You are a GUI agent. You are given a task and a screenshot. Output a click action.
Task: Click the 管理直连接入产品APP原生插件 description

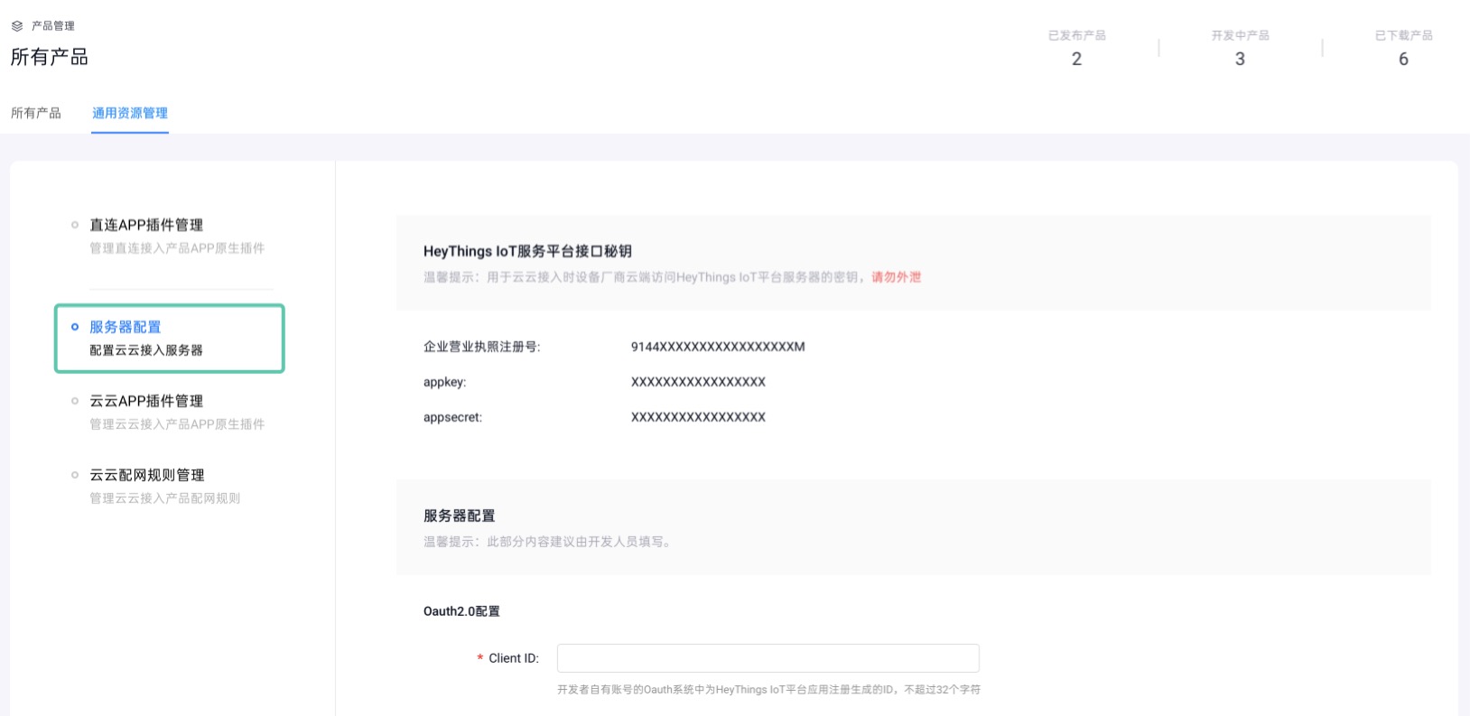point(177,248)
